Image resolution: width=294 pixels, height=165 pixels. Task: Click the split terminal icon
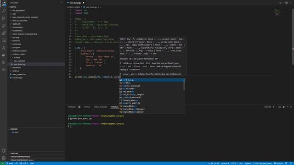(x=280, y=107)
